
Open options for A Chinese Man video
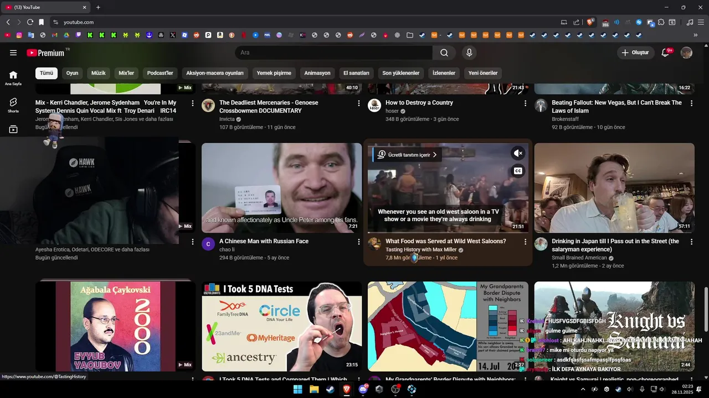359,242
